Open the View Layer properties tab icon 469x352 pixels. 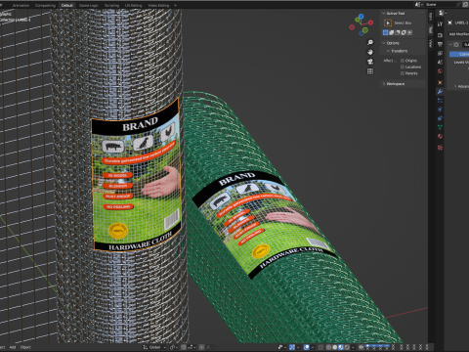440,53
